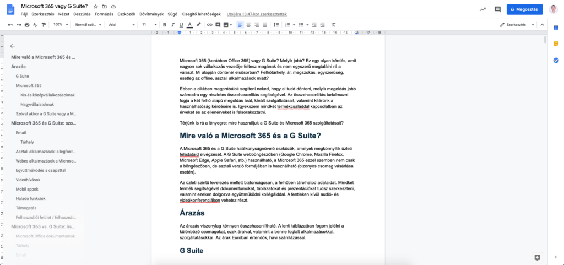
Task: Close the document outline with back arrow
Action: 13,46
